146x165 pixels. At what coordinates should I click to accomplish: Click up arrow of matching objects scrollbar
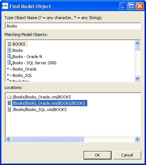coord(138,43)
